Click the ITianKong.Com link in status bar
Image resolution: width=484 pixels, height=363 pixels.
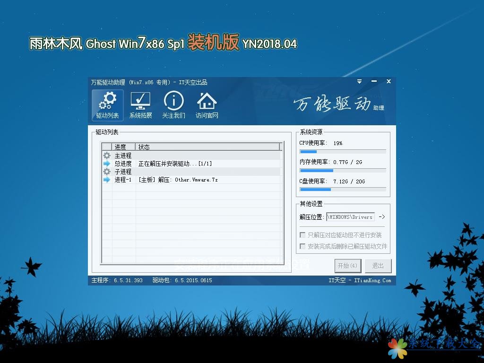[373, 280]
